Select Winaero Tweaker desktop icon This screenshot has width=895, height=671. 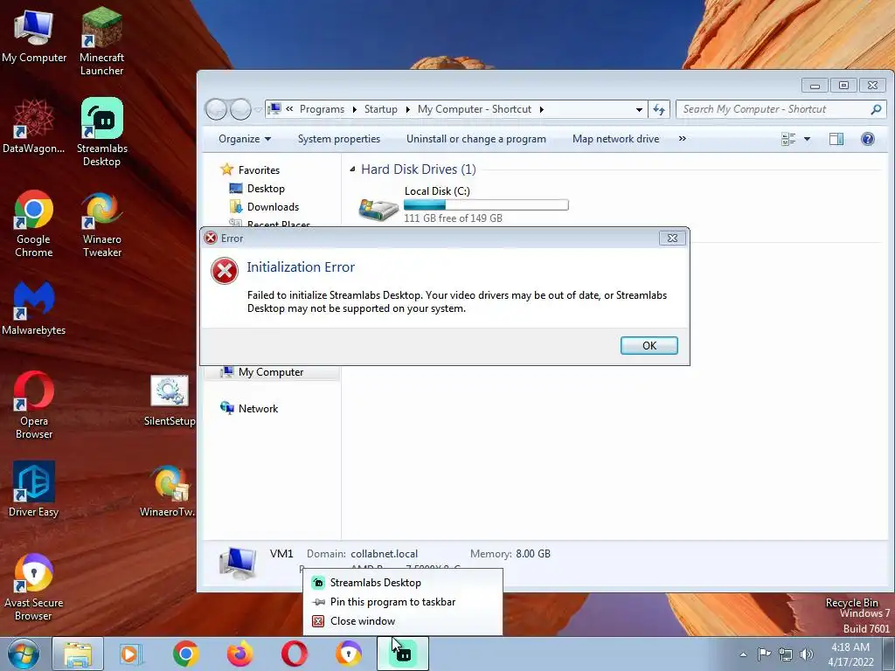point(101,224)
